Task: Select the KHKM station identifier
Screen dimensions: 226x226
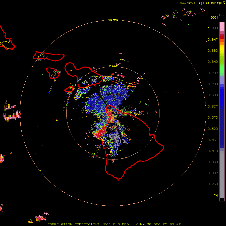Action: (x=140, y=224)
